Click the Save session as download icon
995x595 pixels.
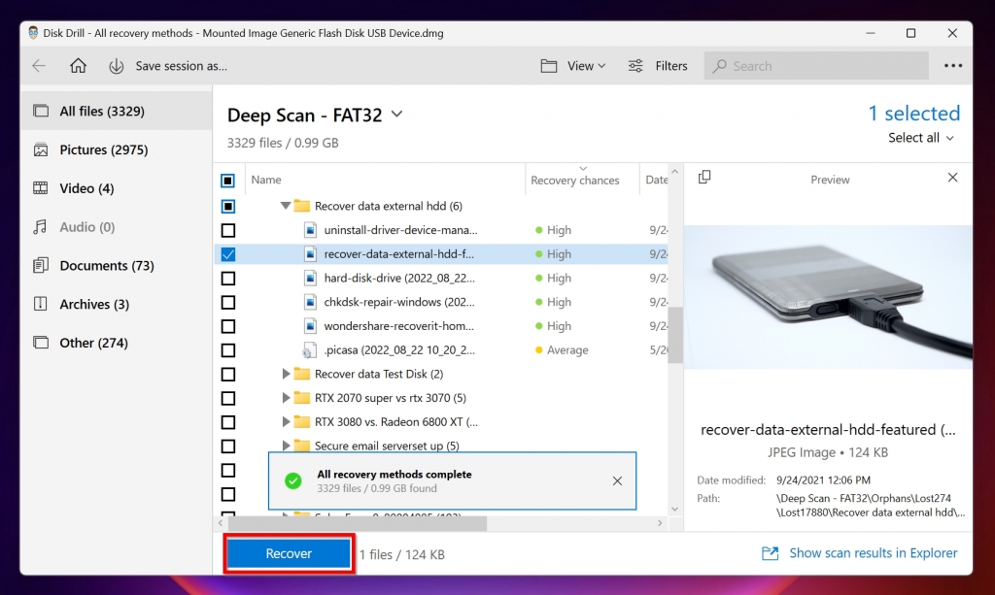pyautogui.click(x=117, y=66)
